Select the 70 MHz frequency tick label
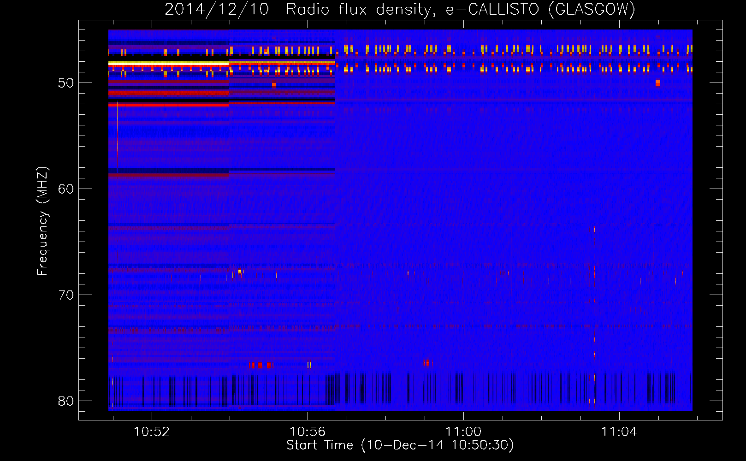Screen dimensions: 746x461 pos(66,295)
